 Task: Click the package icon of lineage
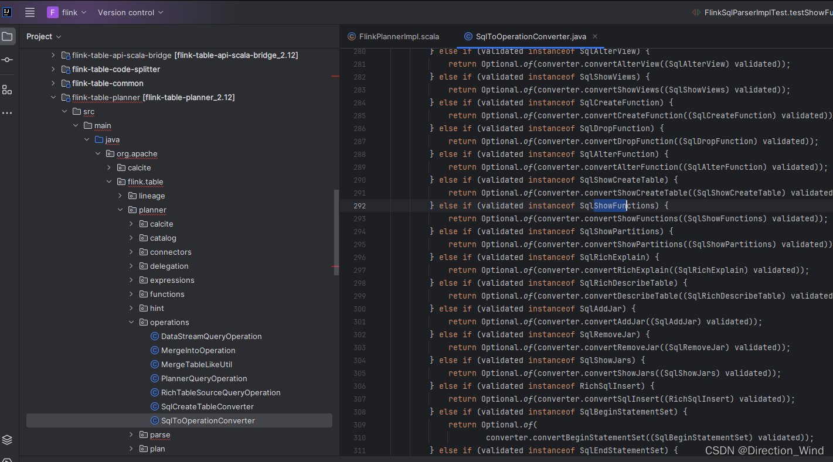pyautogui.click(x=132, y=196)
